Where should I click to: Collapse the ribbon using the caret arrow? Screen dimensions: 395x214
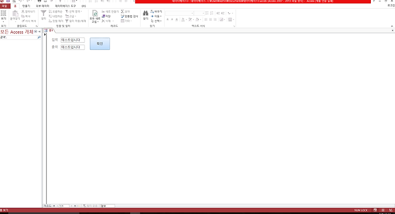click(392, 26)
